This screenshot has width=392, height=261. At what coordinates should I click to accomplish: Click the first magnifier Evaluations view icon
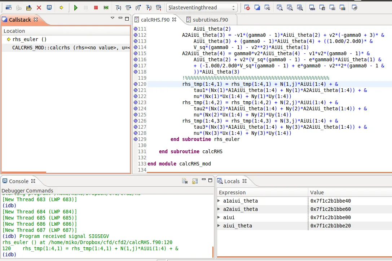(x=280, y=8)
